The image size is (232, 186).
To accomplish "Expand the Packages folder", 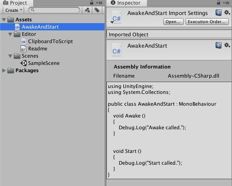I will click(x=4, y=70).
